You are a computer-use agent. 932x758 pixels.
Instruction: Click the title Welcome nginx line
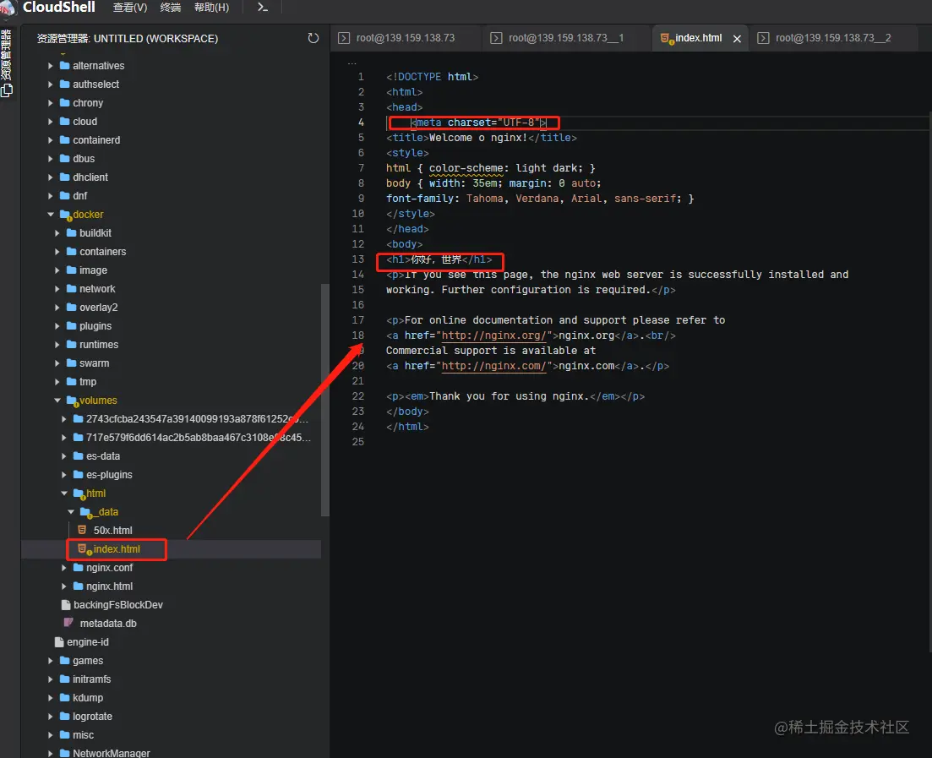click(x=482, y=138)
